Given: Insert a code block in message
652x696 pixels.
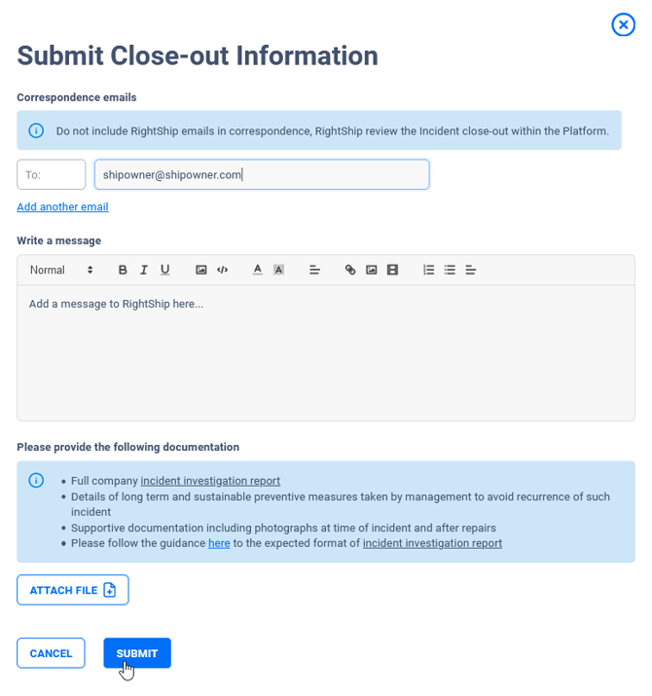Looking at the screenshot, I should 223,270.
